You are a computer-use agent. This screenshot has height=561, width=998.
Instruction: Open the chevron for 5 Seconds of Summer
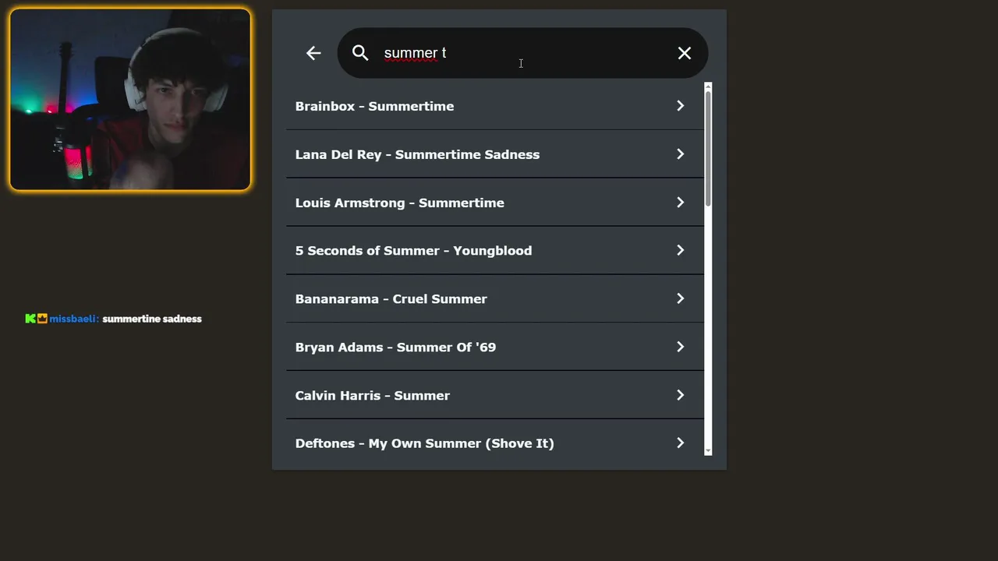pyautogui.click(x=680, y=250)
